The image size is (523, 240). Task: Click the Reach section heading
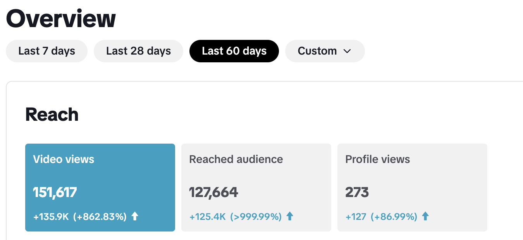52,115
